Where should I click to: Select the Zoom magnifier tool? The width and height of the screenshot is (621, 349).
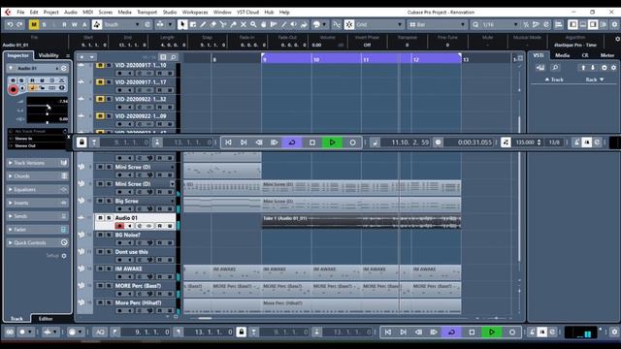[x=253, y=24]
